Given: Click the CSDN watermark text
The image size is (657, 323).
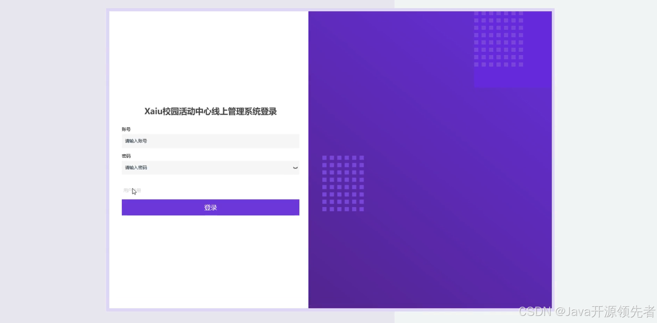Looking at the screenshot, I should pyautogui.click(x=535, y=312).
